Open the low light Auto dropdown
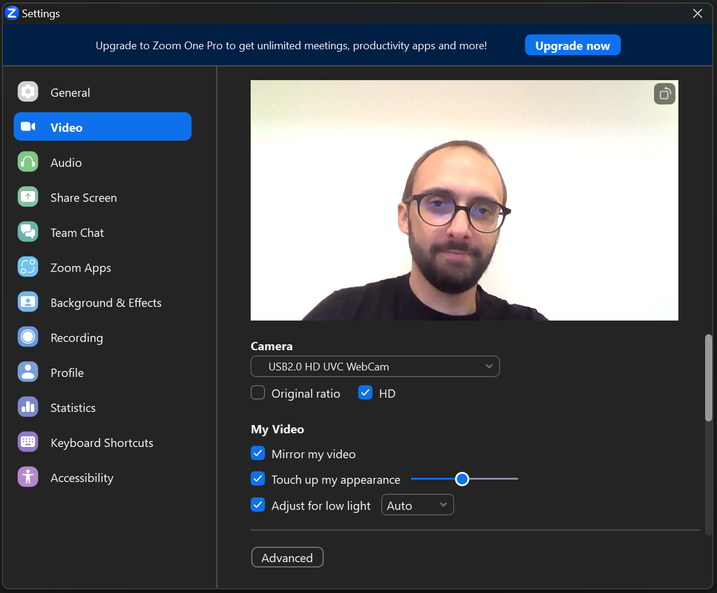Screen dimensions: 717x593 [x=418, y=505]
